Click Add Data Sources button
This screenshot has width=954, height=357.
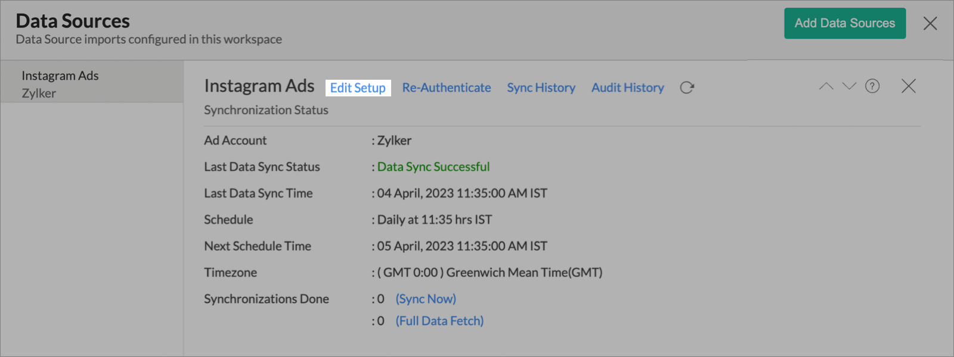[x=844, y=23]
